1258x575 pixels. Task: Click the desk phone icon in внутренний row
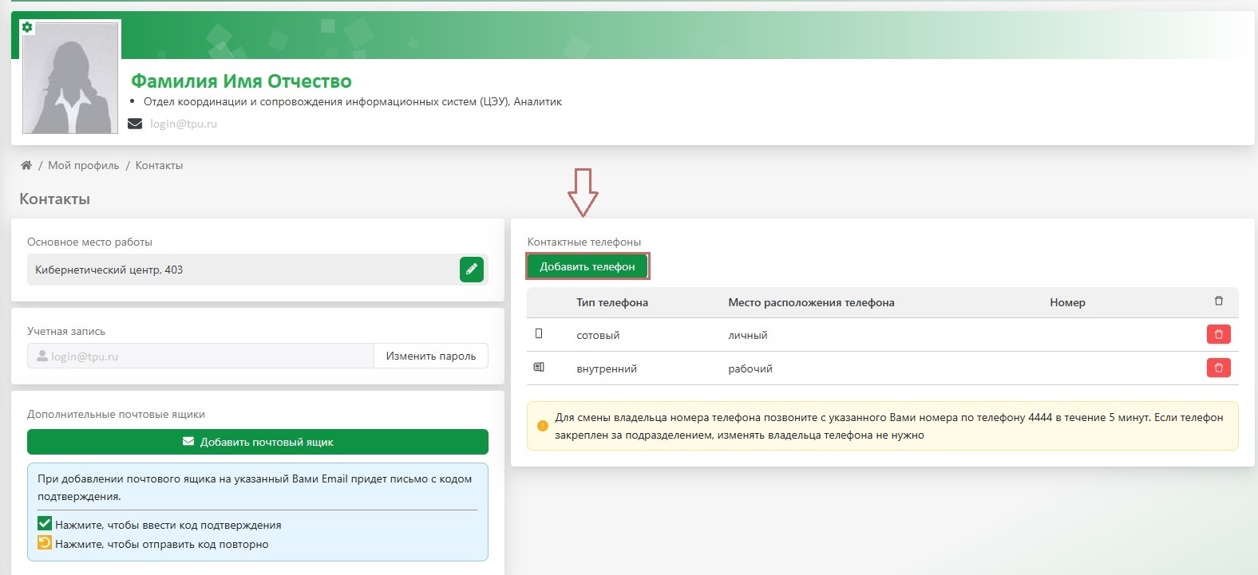tap(539, 367)
